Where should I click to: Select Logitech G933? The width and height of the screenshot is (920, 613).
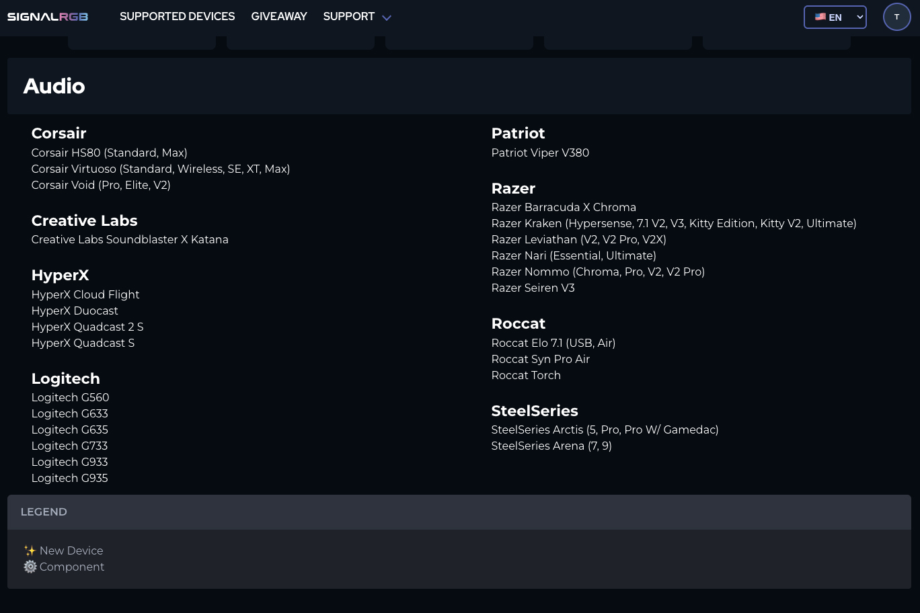[70, 462]
